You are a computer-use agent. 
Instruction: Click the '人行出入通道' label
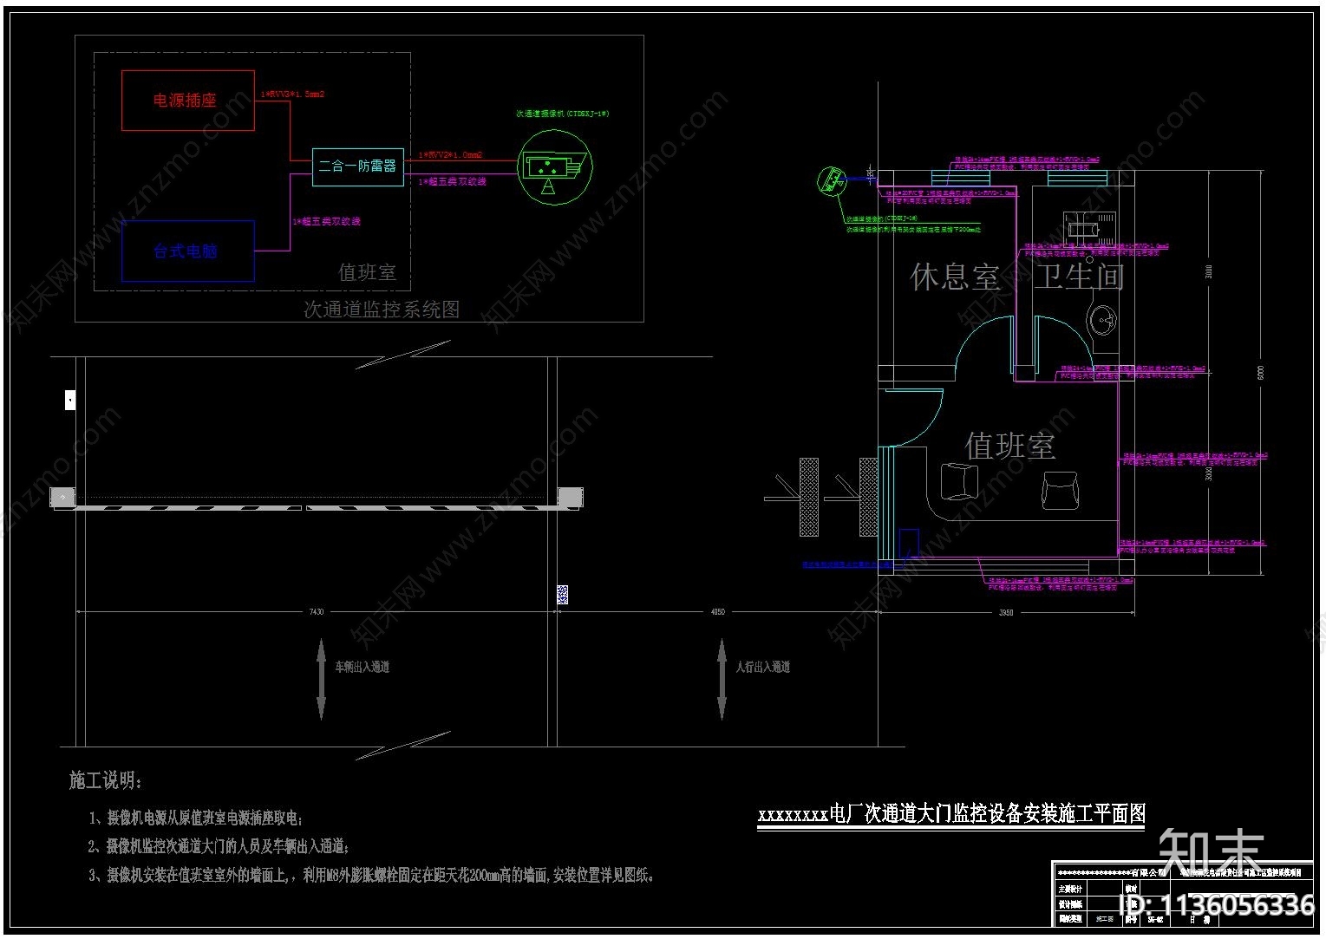point(763,667)
